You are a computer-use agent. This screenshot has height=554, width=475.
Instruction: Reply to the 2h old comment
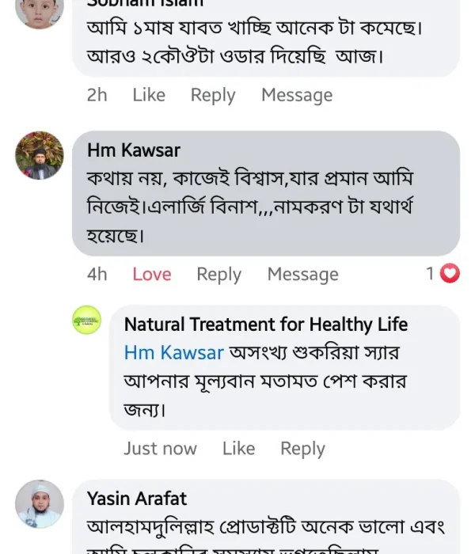click(213, 95)
